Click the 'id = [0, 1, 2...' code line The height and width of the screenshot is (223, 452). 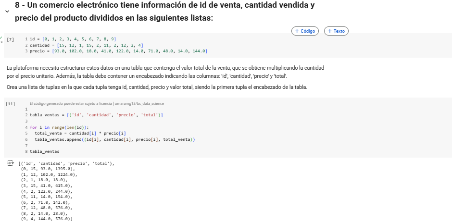(73, 39)
